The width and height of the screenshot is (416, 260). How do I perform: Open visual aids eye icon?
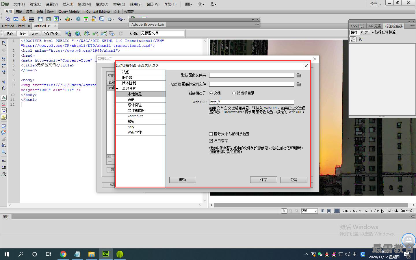[x=112, y=34]
